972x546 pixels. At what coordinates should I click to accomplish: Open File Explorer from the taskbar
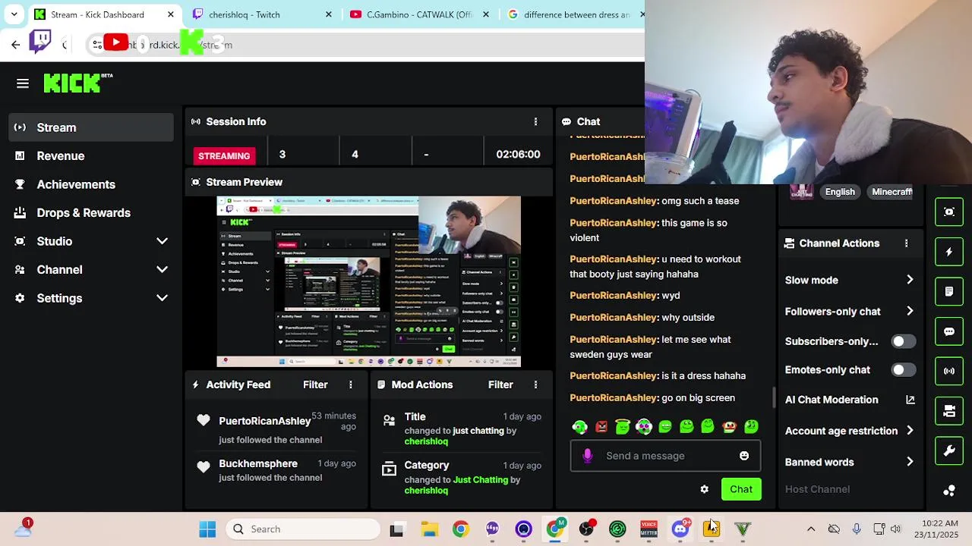430,529
